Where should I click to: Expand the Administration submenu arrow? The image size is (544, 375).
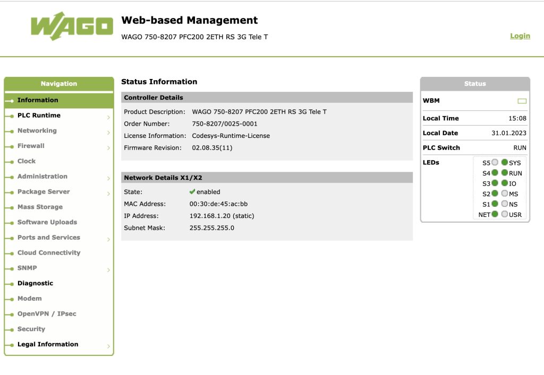(108, 178)
